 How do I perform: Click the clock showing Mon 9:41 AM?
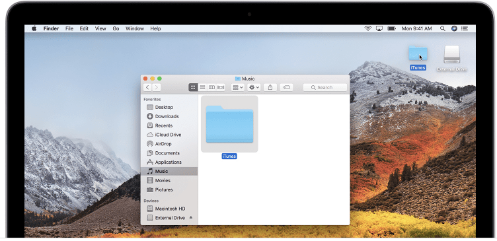pyautogui.click(x=417, y=28)
